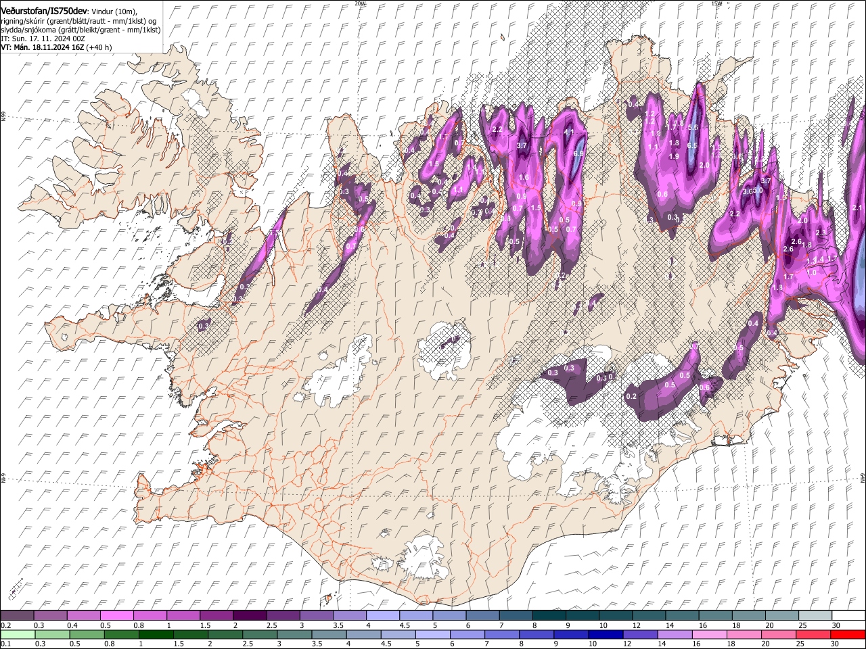Pick snow legend swatch between 1 and 1.5
Screen dimensions: 866x649
[183, 615]
